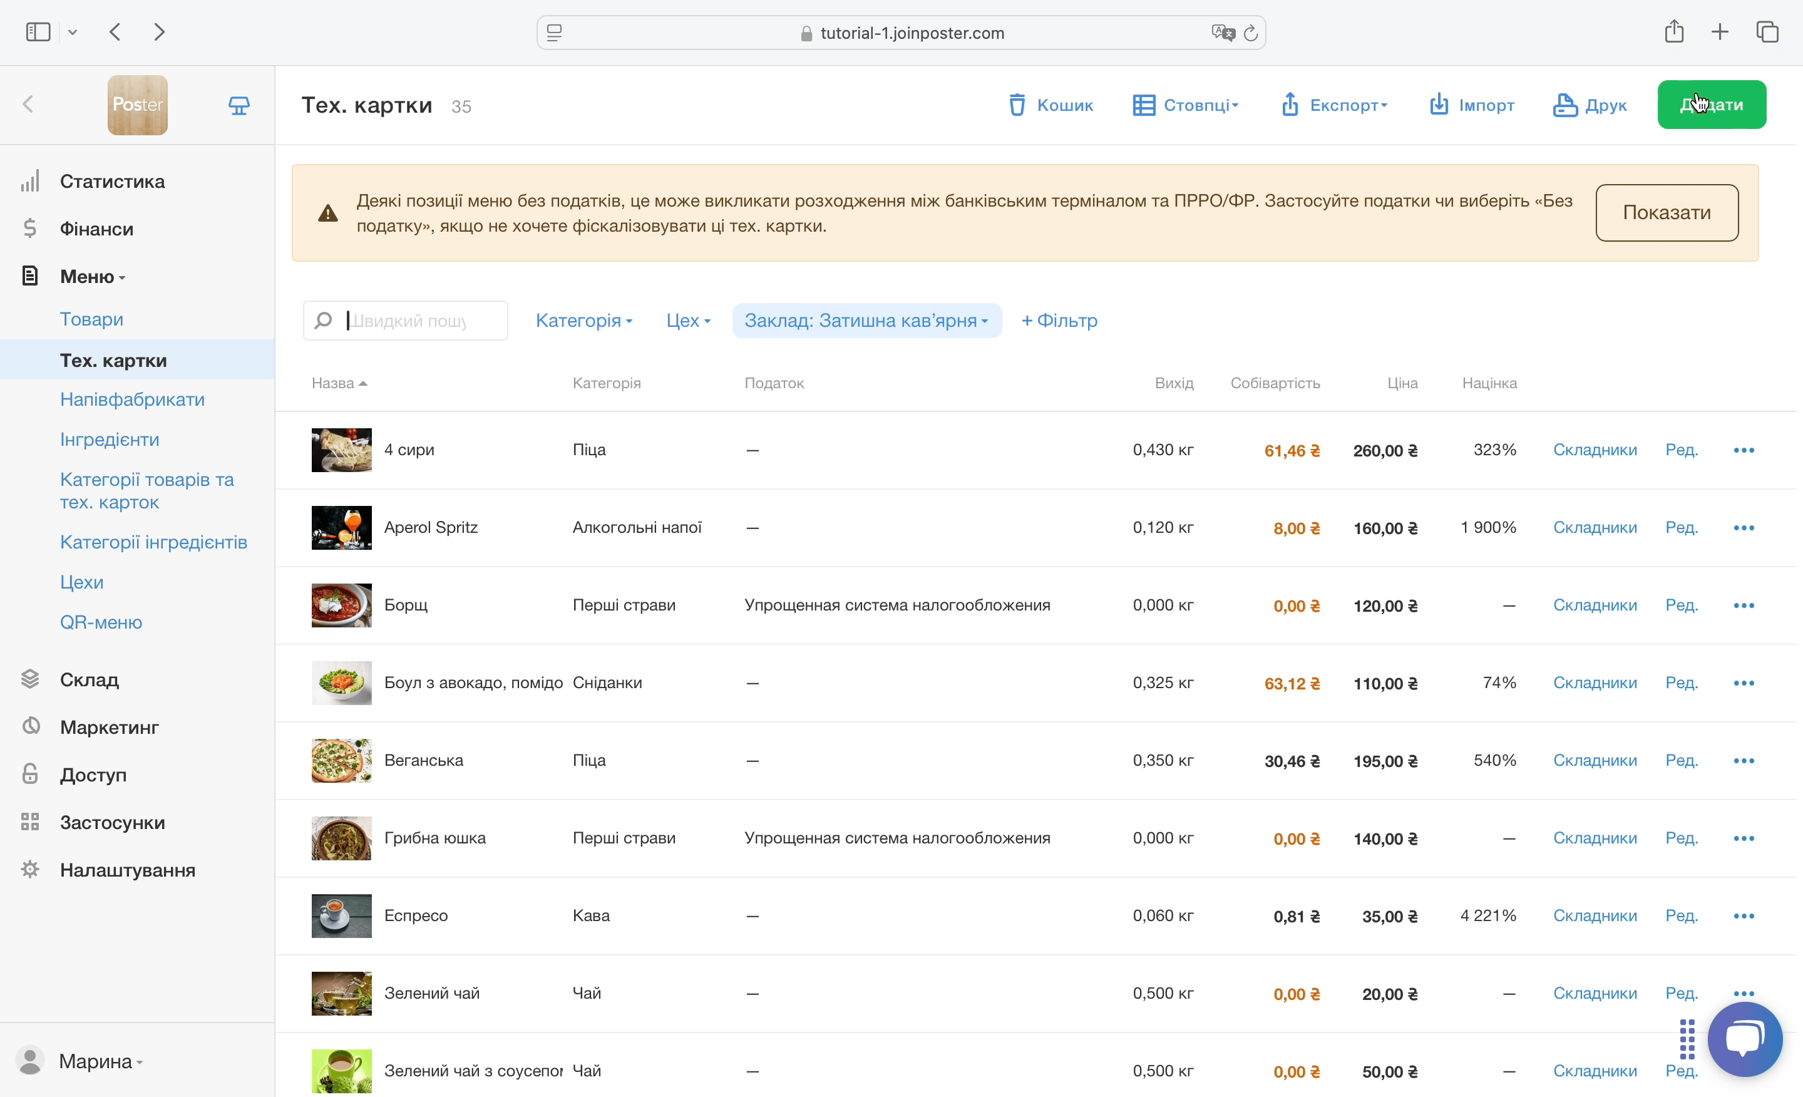Open Напівфабрикати in the menu

133,399
